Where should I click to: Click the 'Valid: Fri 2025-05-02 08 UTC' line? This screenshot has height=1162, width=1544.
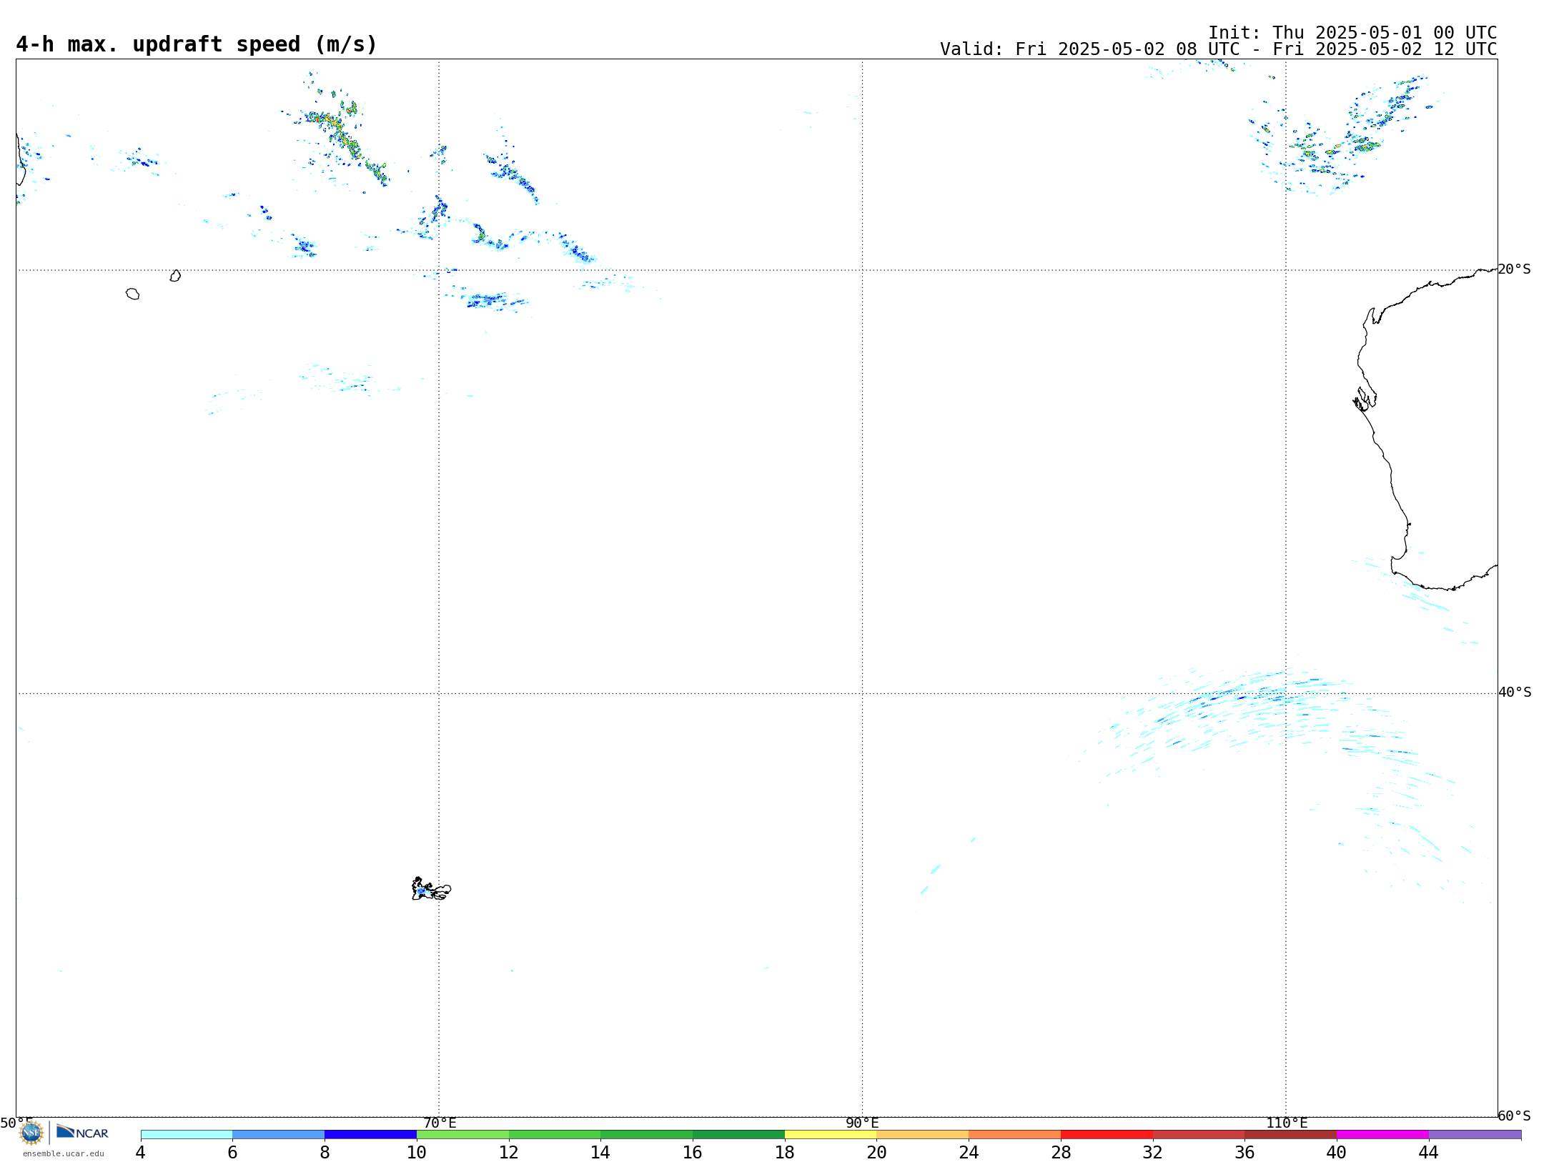click(x=1219, y=49)
